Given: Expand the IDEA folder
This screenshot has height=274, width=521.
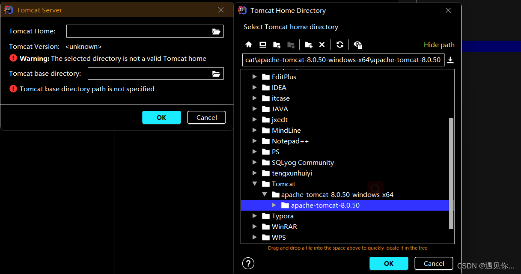Looking at the screenshot, I should [x=255, y=88].
